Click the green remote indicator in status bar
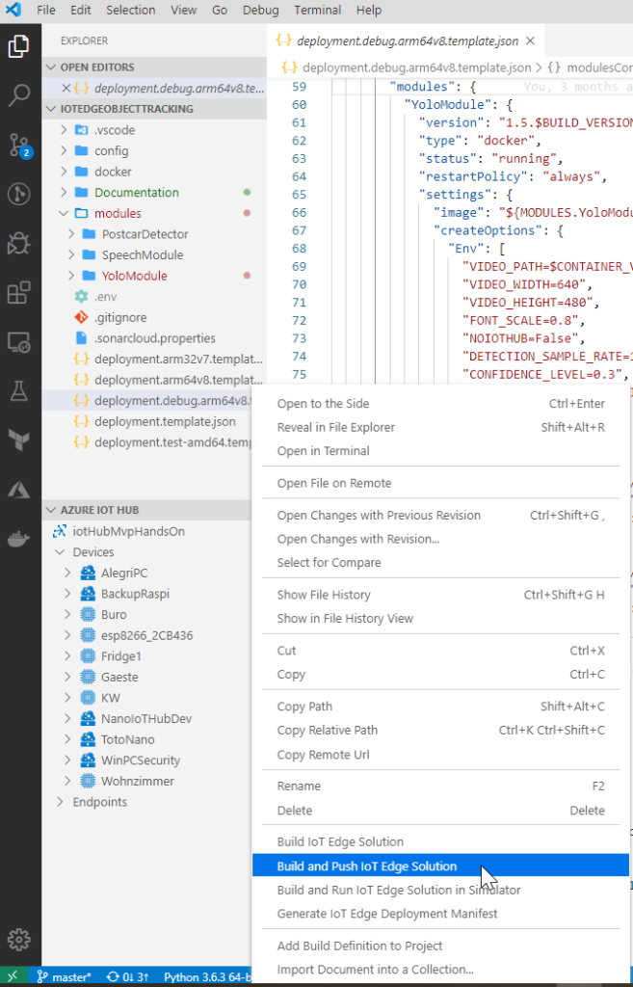Image resolution: width=633 pixels, height=987 pixels. point(13,977)
